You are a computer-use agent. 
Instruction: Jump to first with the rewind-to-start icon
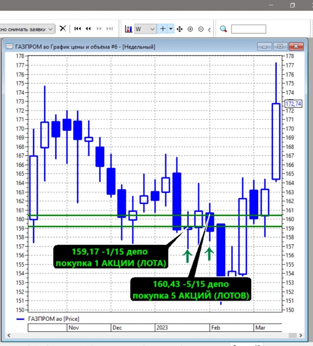coord(77,29)
